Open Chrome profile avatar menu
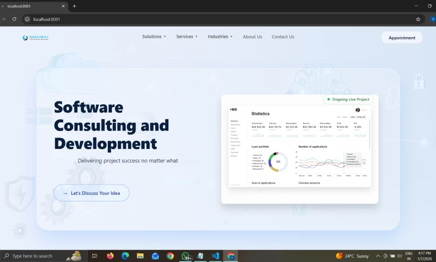 (x=433, y=19)
